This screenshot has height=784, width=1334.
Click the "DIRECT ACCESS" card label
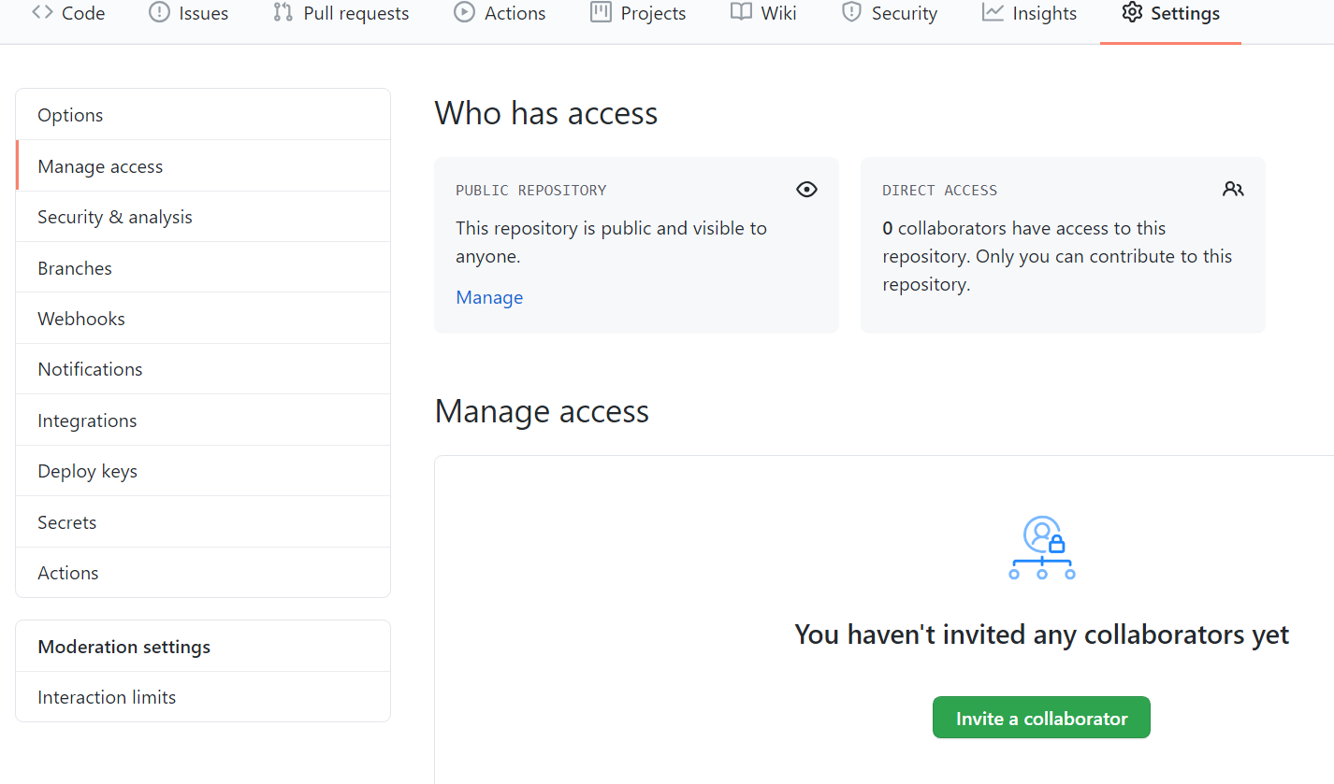click(940, 190)
